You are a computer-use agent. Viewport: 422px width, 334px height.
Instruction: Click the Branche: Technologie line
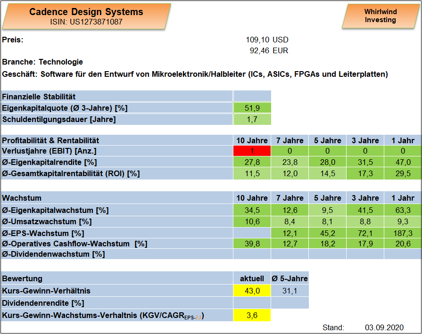[42, 62]
